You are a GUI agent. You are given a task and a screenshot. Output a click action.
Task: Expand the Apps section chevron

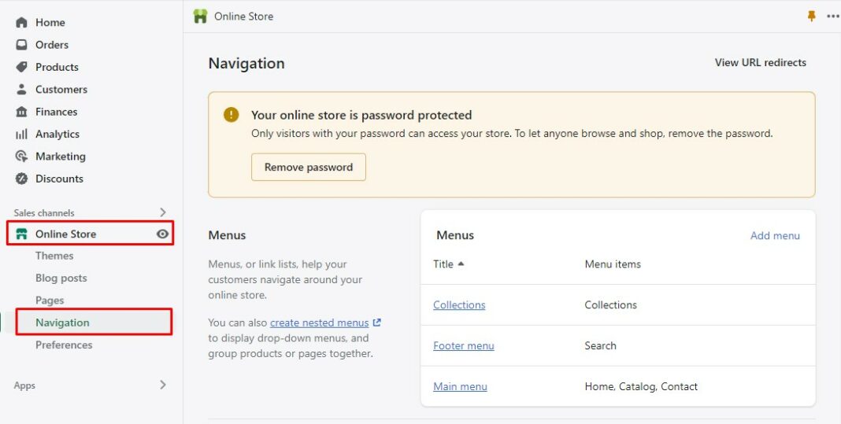[x=163, y=385]
